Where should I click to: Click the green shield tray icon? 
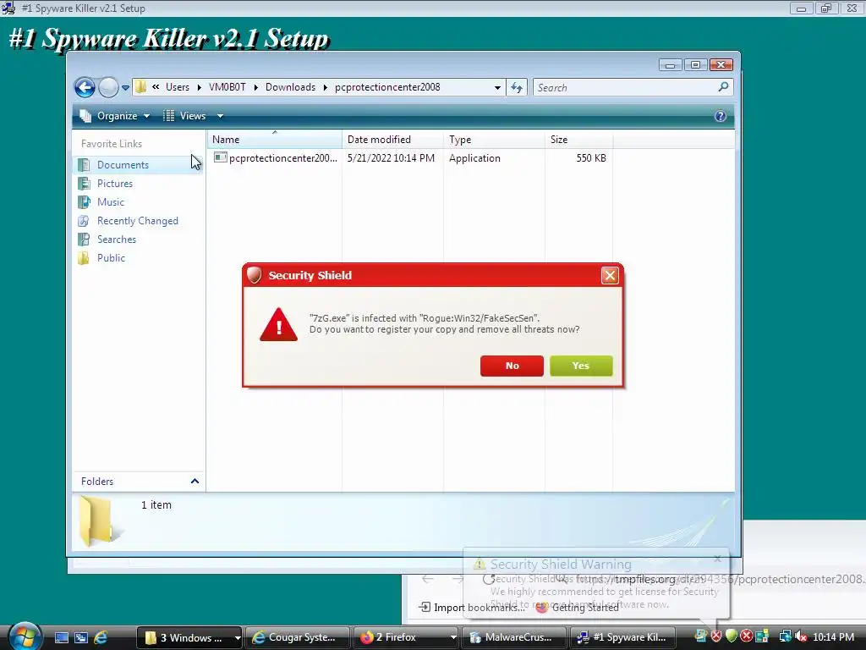pos(732,636)
